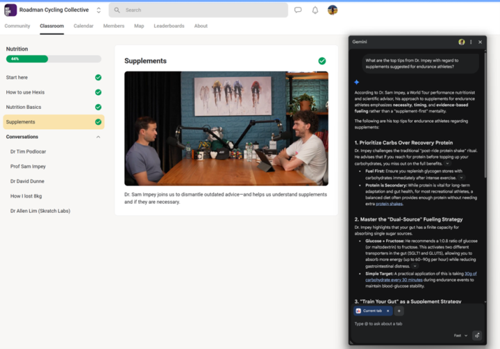500x349 pixels.
Task: Expand source chevron after 'intense exercise'
Action: click(461, 178)
